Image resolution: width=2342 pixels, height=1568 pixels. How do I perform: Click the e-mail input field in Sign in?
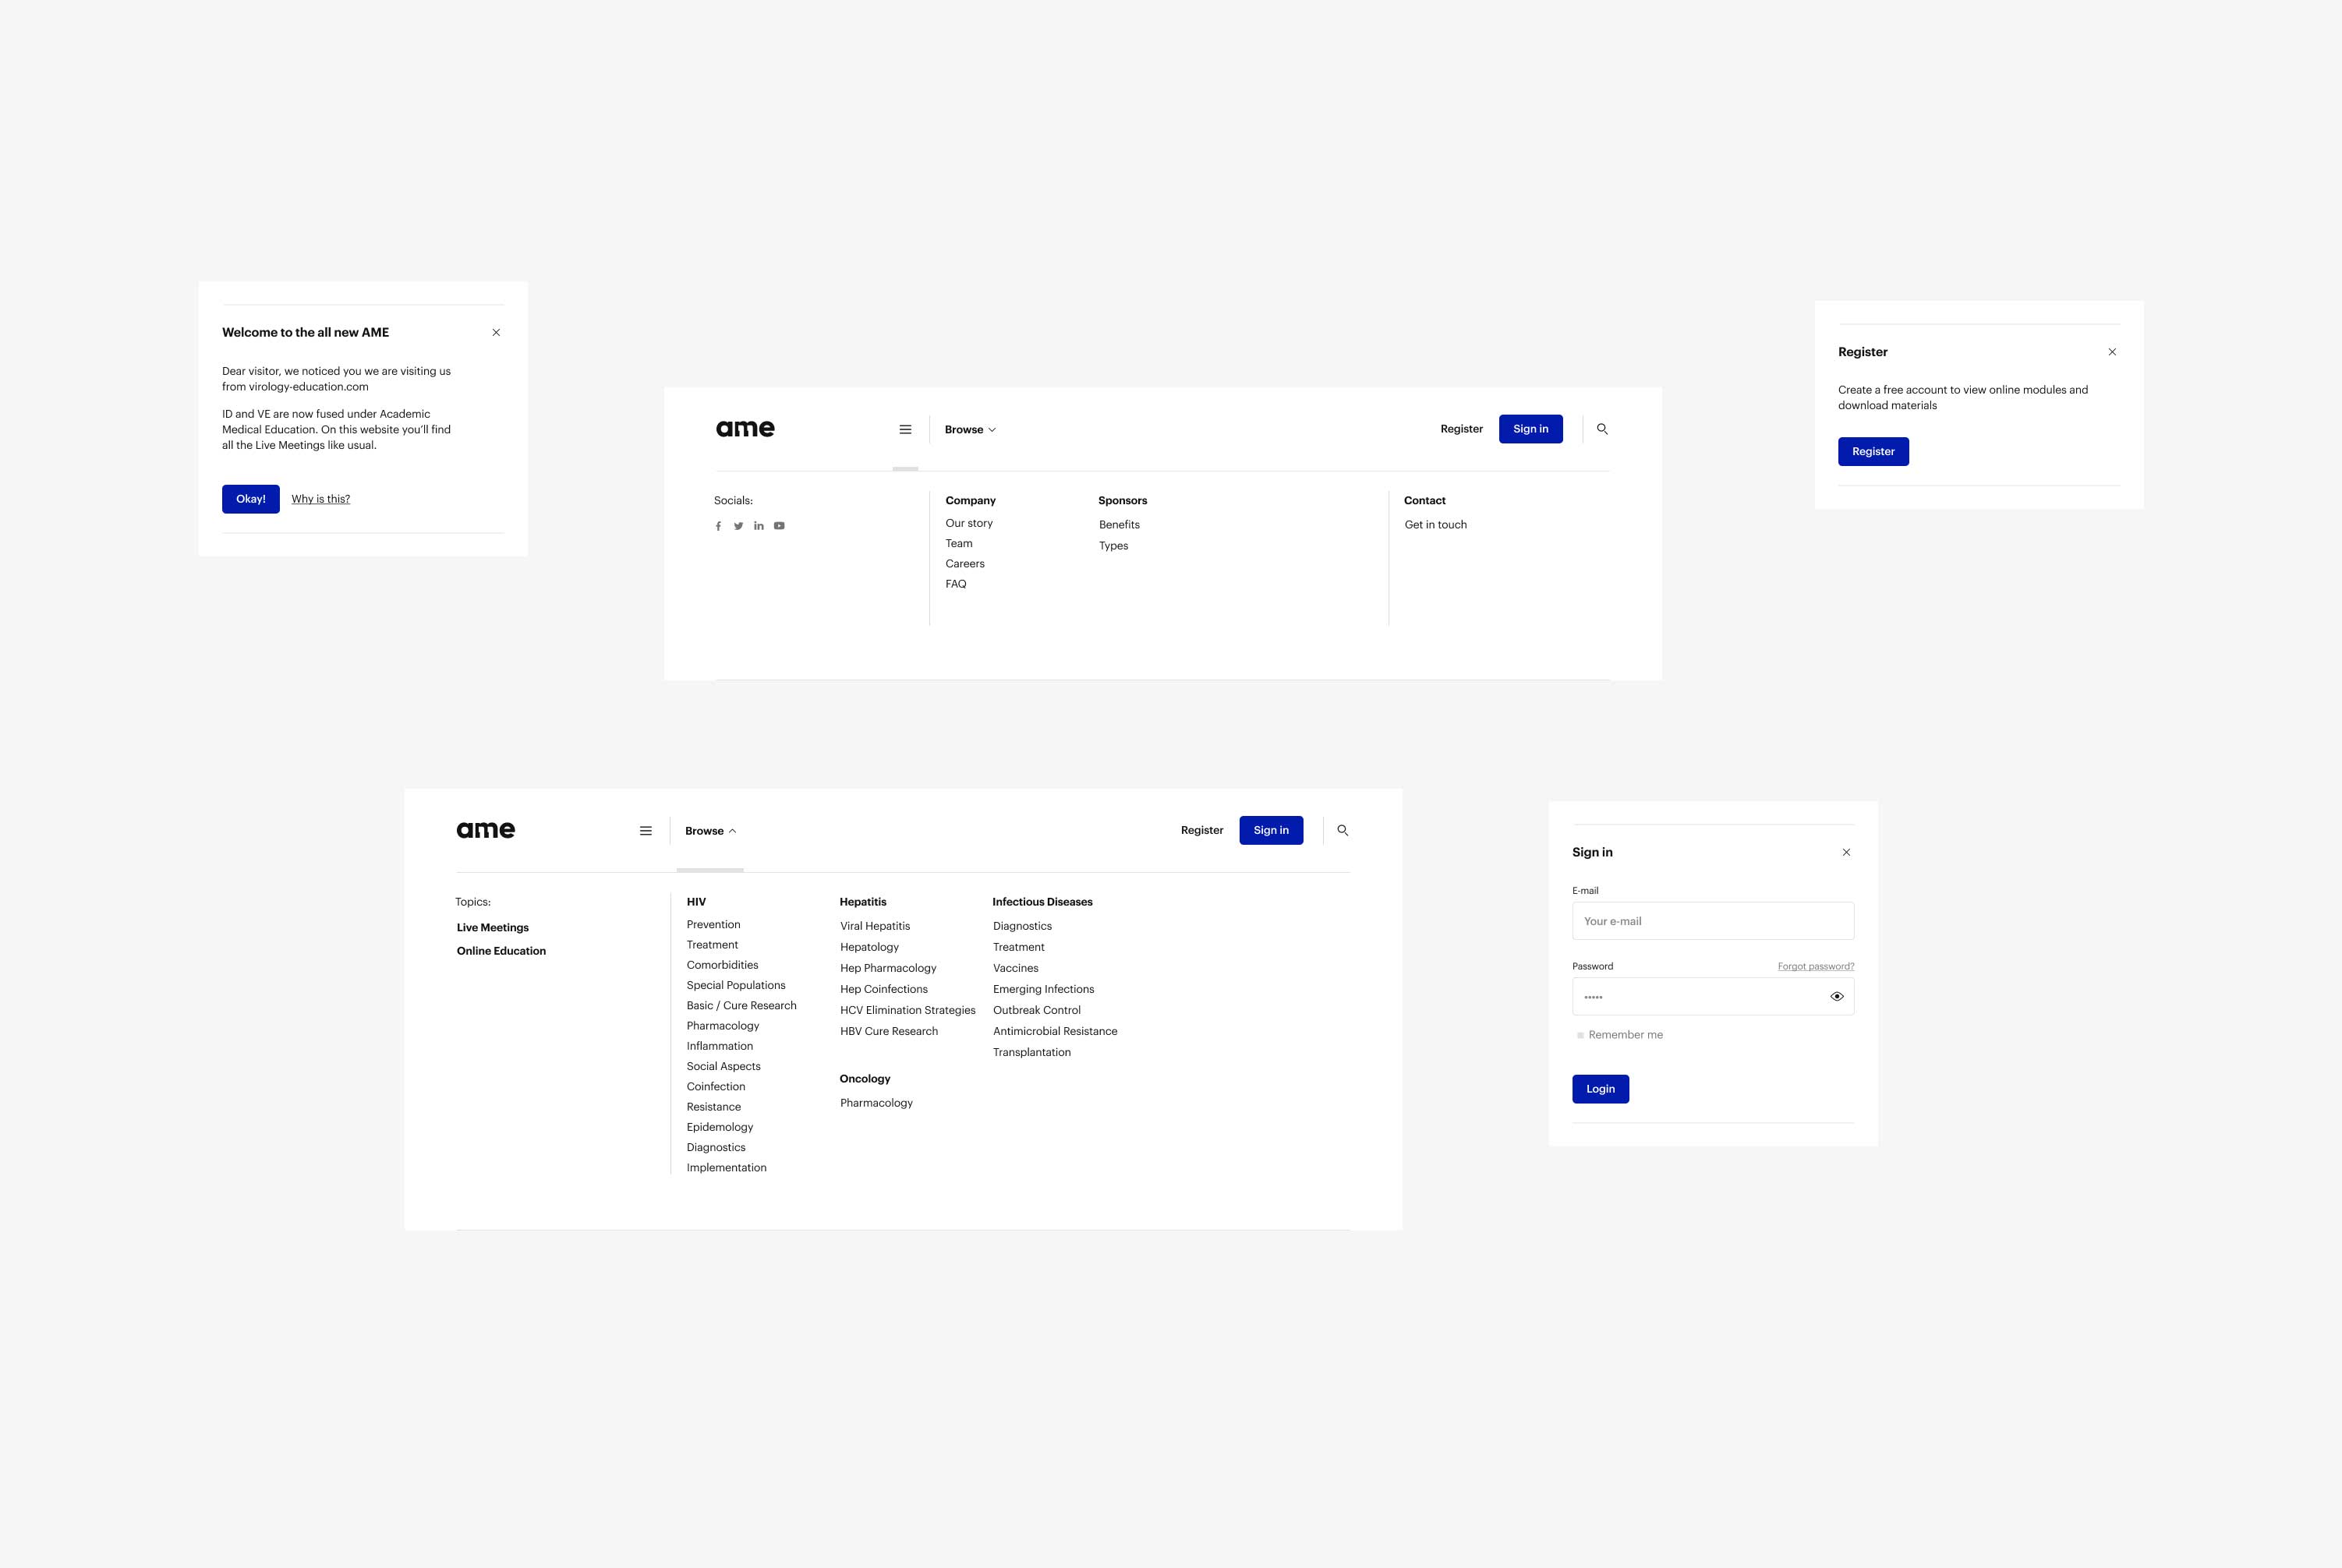1712,920
